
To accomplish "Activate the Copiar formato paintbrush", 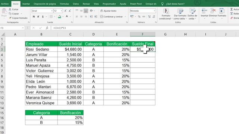I will [x=18, y=18].
